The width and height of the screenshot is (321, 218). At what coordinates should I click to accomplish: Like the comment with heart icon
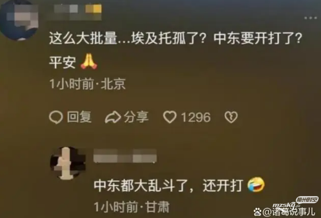point(170,117)
